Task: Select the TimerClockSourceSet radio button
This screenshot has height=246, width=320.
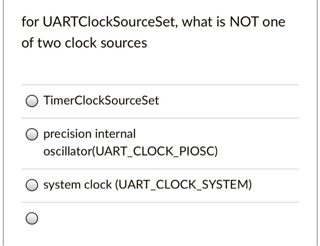Action: [32, 101]
